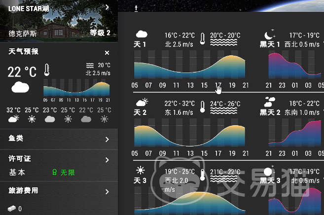Select the first 25 °C sunny forecast icon
Image resolution: width=324 pixels, height=215 pixels.
32,119
